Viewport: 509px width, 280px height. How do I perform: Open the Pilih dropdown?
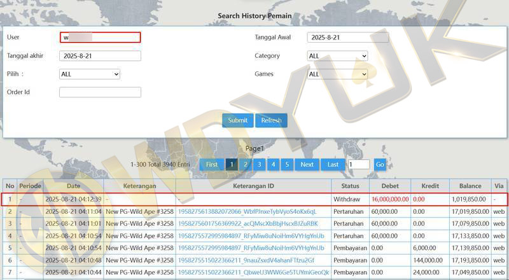tap(90, 74)
